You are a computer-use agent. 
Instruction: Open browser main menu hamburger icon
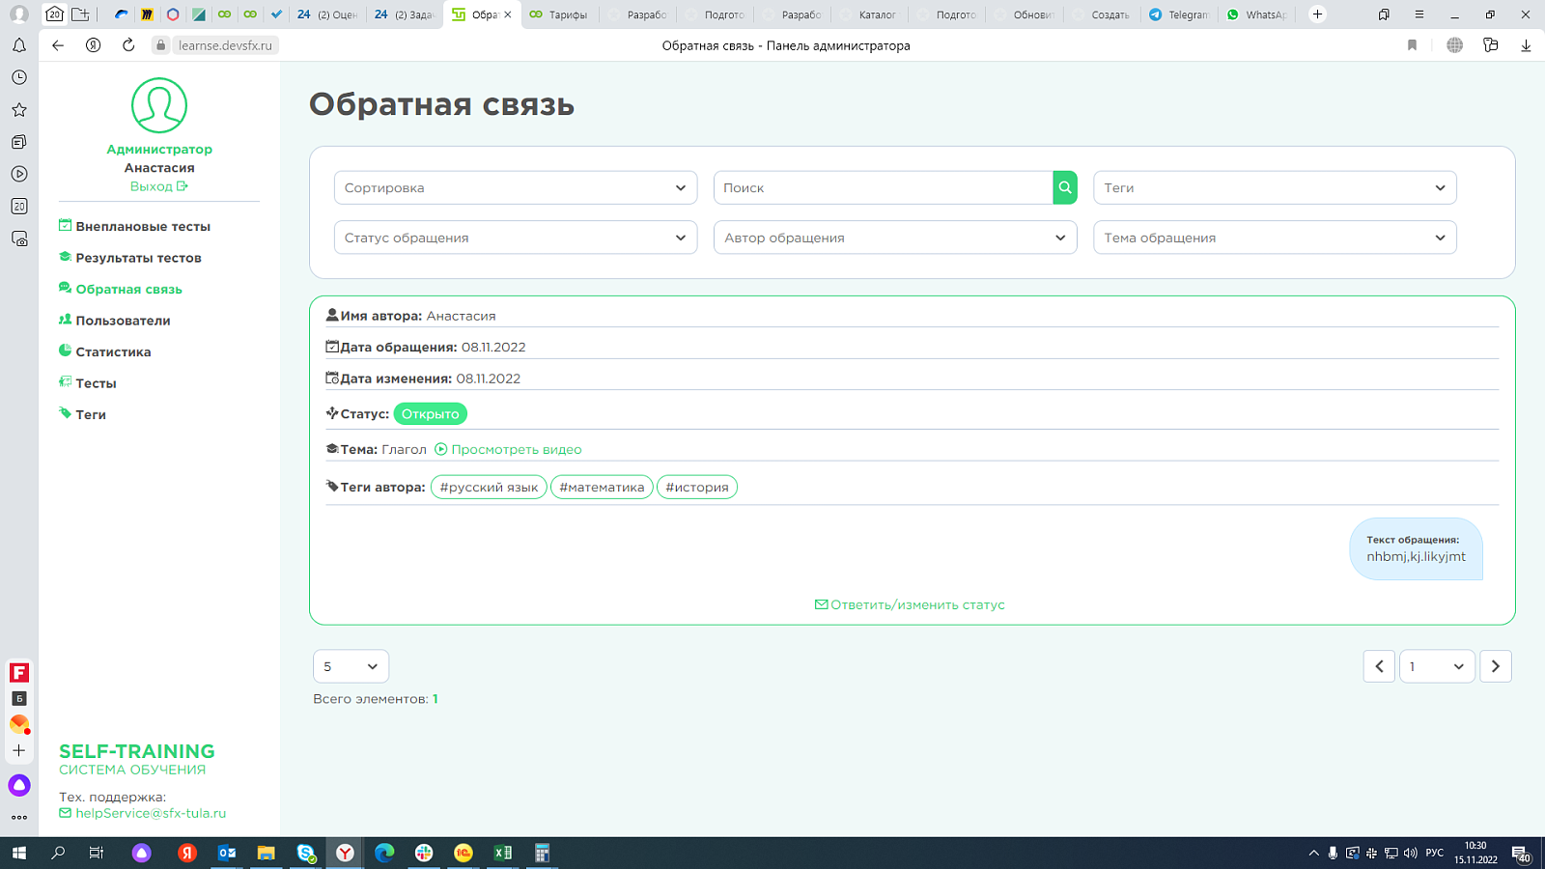[1419, 14]
